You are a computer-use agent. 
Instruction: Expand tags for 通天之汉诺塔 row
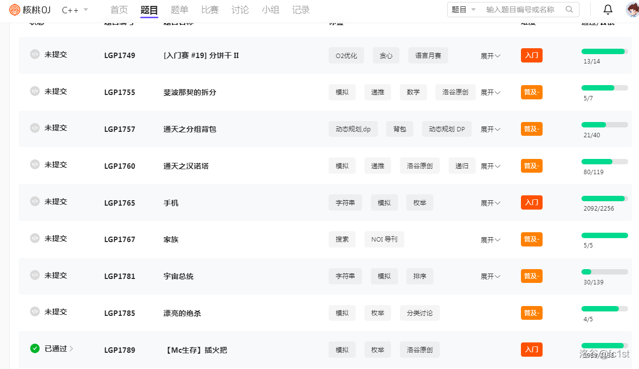(490, 166)
